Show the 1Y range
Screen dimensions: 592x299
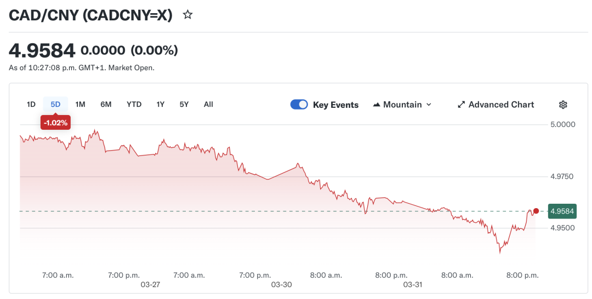point(160,104)
